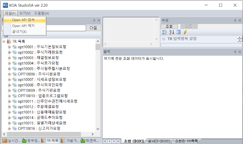The image size is (243, 144).
Task: Click the 다음 button beside the search field
Action: pyautogui.click(x=93, y=28)
